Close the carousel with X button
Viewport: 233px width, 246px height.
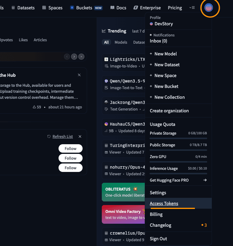click(x=81, y=57)
